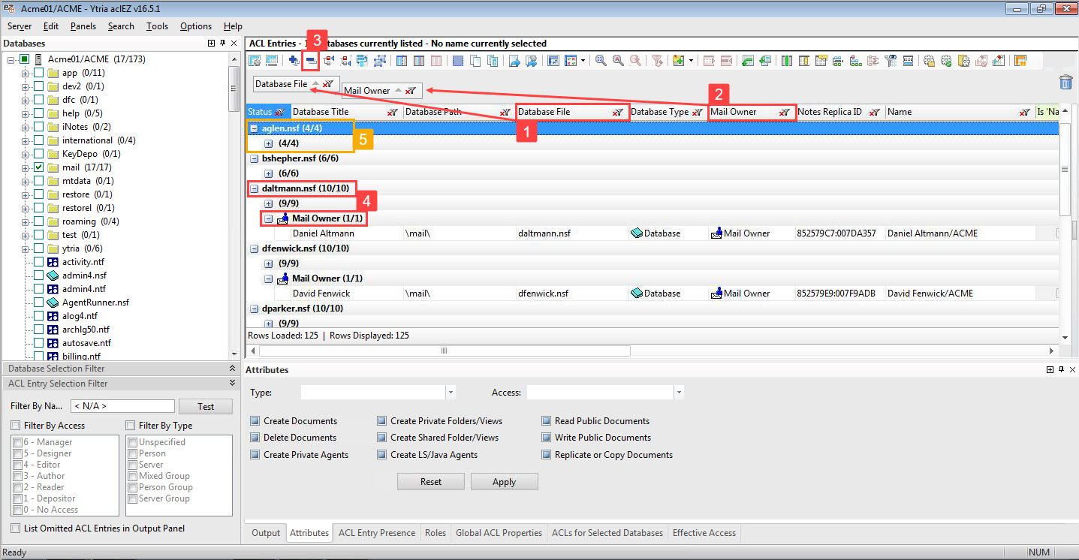Click the Test button

(x=205, y=406)
